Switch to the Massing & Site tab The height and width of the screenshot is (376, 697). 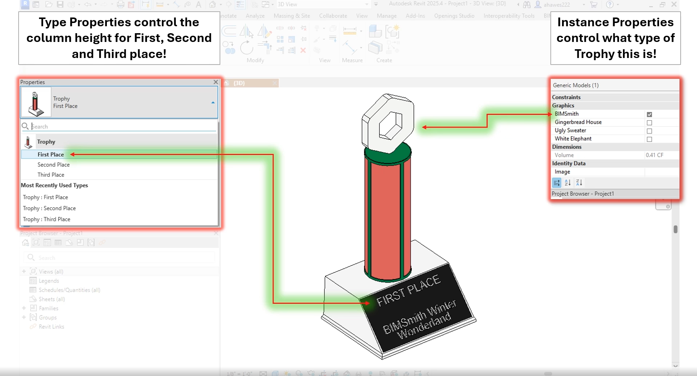pos(292,16)
